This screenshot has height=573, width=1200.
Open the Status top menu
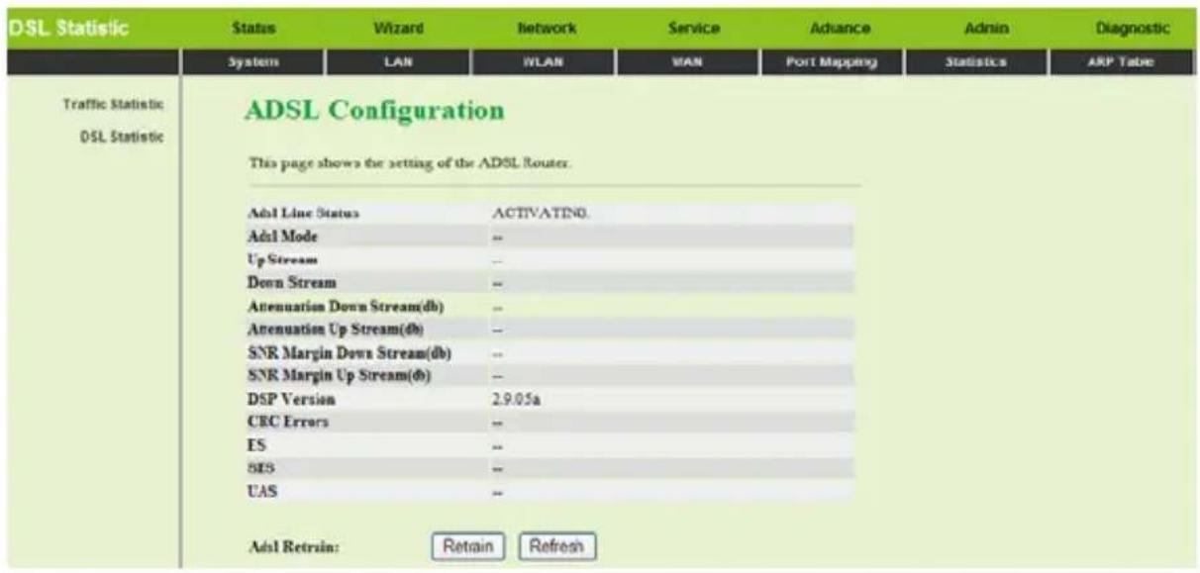256,29
